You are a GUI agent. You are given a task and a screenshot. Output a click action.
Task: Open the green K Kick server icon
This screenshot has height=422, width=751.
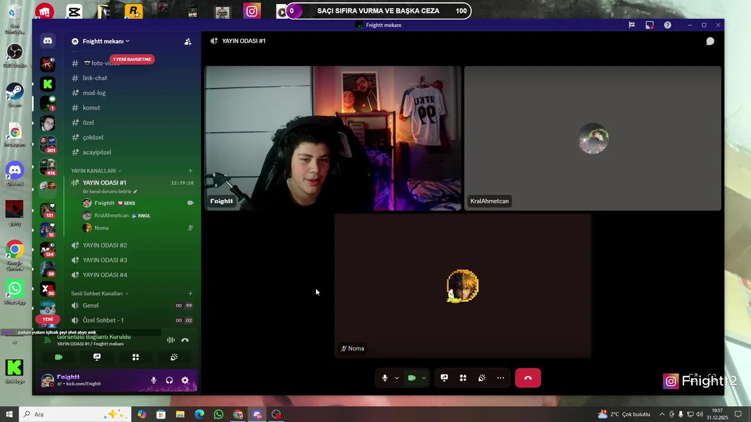tap(48, 84)
